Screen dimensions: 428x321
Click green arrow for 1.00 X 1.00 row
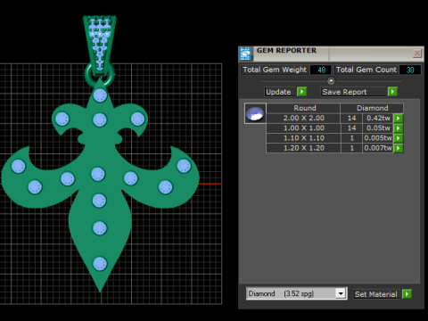coord(399,128)
